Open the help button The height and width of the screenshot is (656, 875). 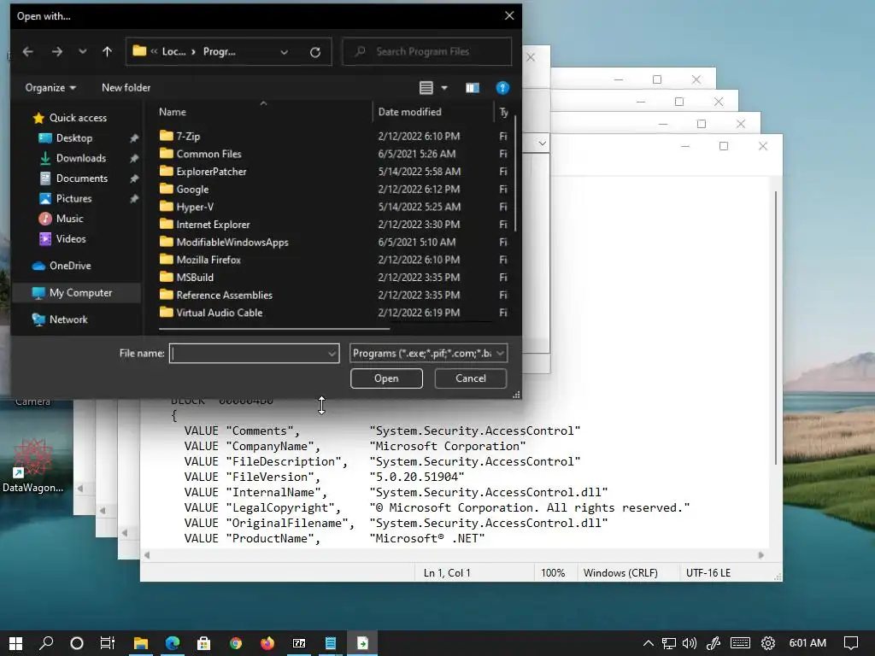(502, 88)
